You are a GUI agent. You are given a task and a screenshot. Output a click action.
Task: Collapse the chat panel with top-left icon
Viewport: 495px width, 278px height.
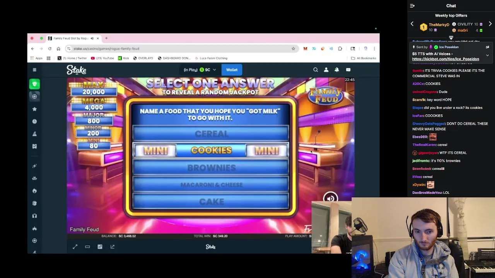(x=412, y=6)
